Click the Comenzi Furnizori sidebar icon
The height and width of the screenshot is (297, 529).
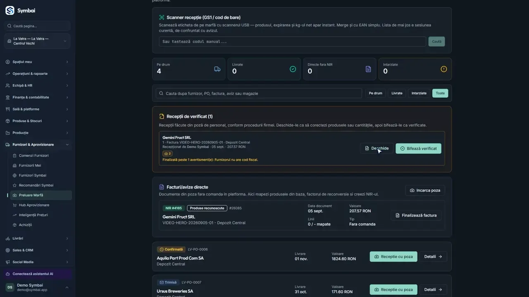click(15, 156)
